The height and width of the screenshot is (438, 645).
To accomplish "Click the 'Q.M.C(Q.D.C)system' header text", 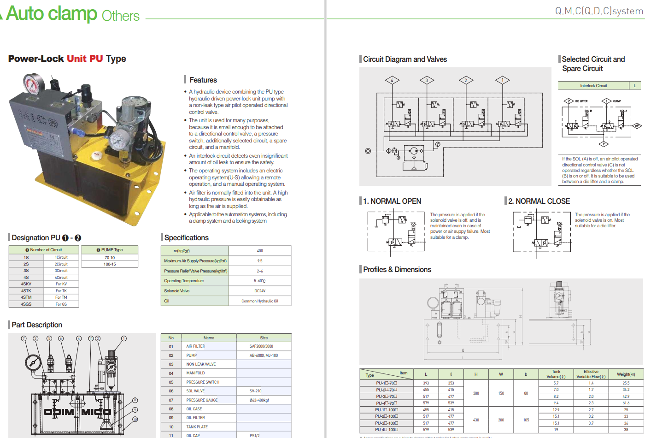I will click(599, 11).
